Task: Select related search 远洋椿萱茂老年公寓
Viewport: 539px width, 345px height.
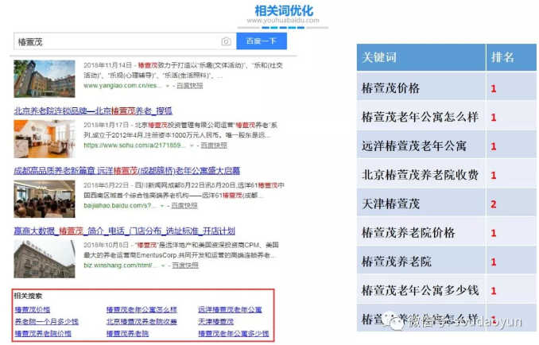Action: (x=230, y=309)
